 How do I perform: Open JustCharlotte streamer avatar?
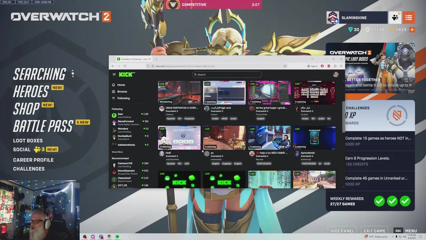click(161, 154)
